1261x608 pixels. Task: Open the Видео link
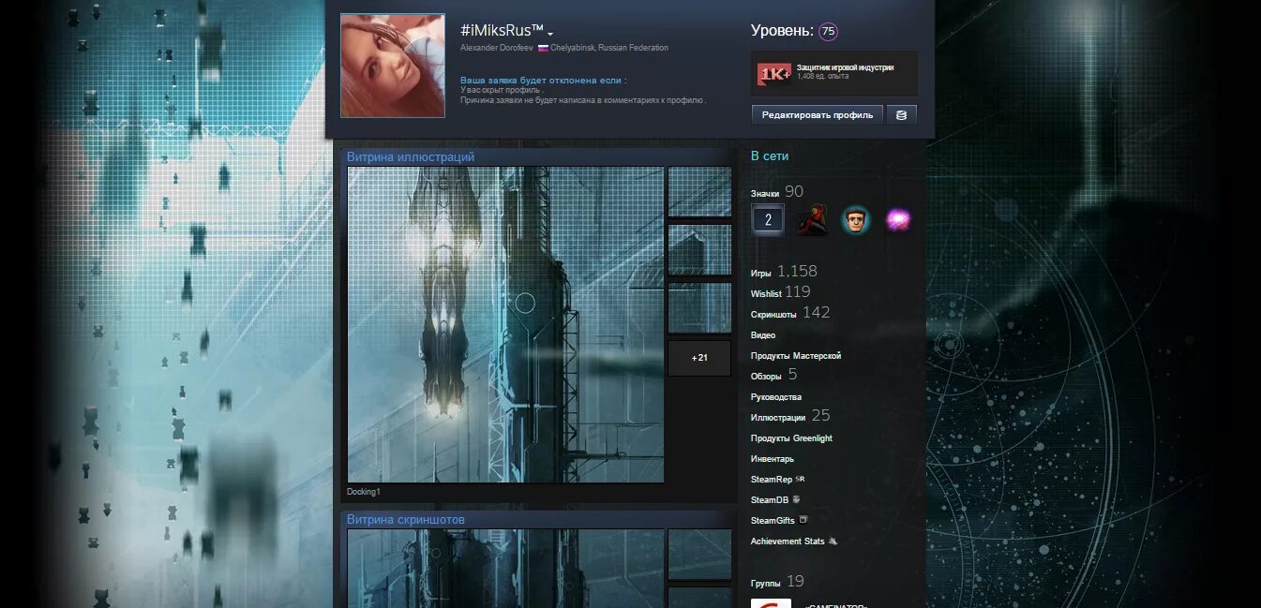(x=763, y=334)
